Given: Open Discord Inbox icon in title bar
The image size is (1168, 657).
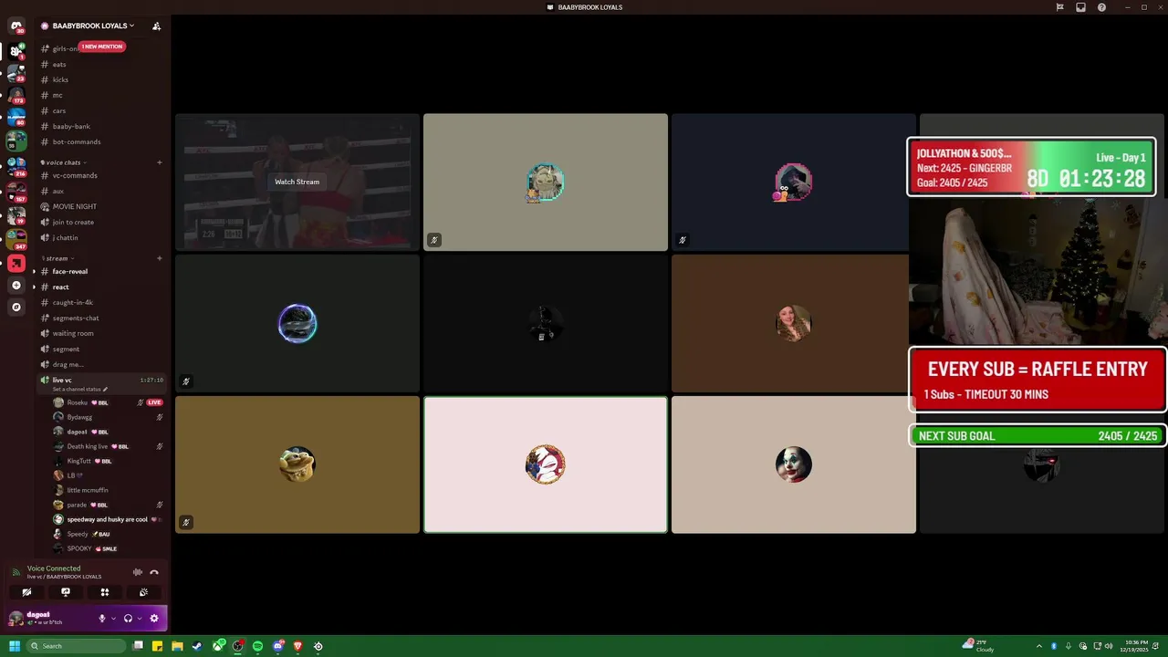Looking at the screenshot, I should 1080,7.
